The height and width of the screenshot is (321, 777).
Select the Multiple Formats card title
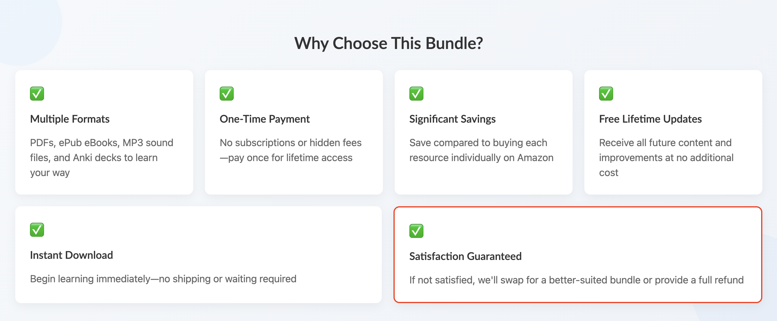70,119
